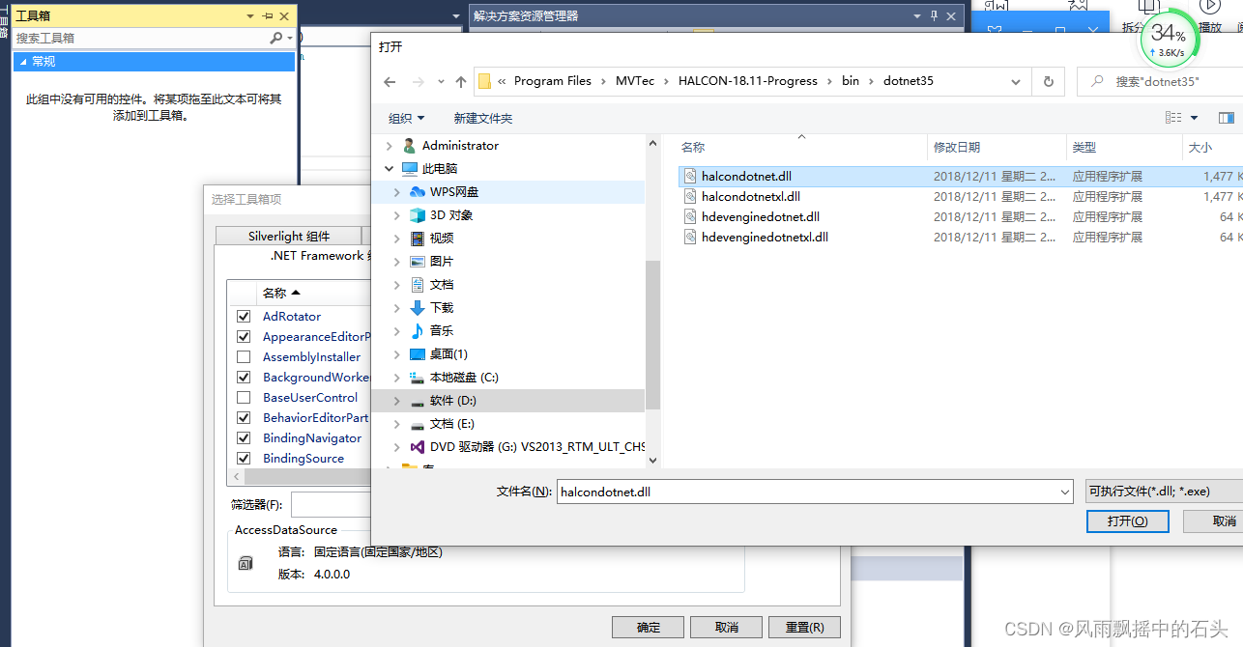Click 确定 in toolbox items dialog

pyautogui.click(x=649, y=628)
